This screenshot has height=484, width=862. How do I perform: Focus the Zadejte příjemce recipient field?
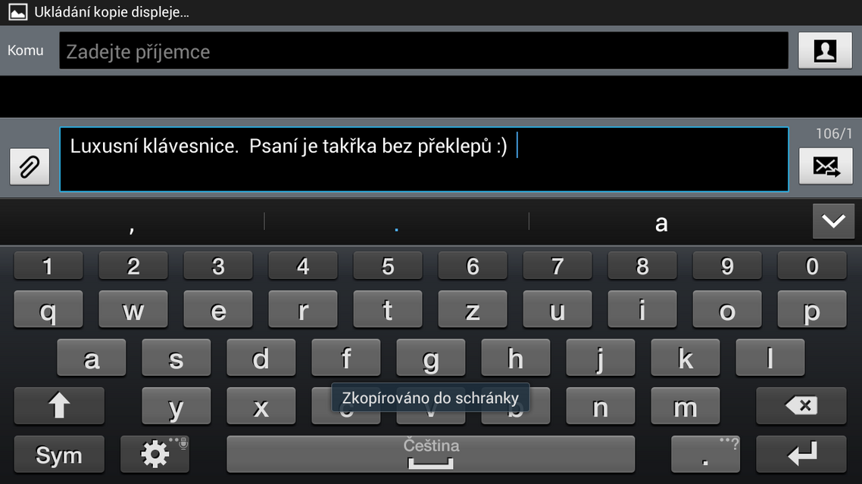(x=423, y=51)
